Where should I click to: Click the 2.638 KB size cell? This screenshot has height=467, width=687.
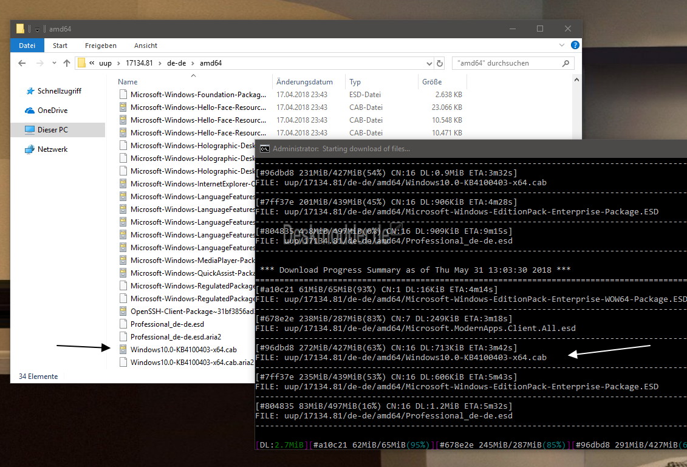(x=449, y=95)
